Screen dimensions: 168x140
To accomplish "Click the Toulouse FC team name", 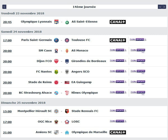I will [x=81, y=40].
